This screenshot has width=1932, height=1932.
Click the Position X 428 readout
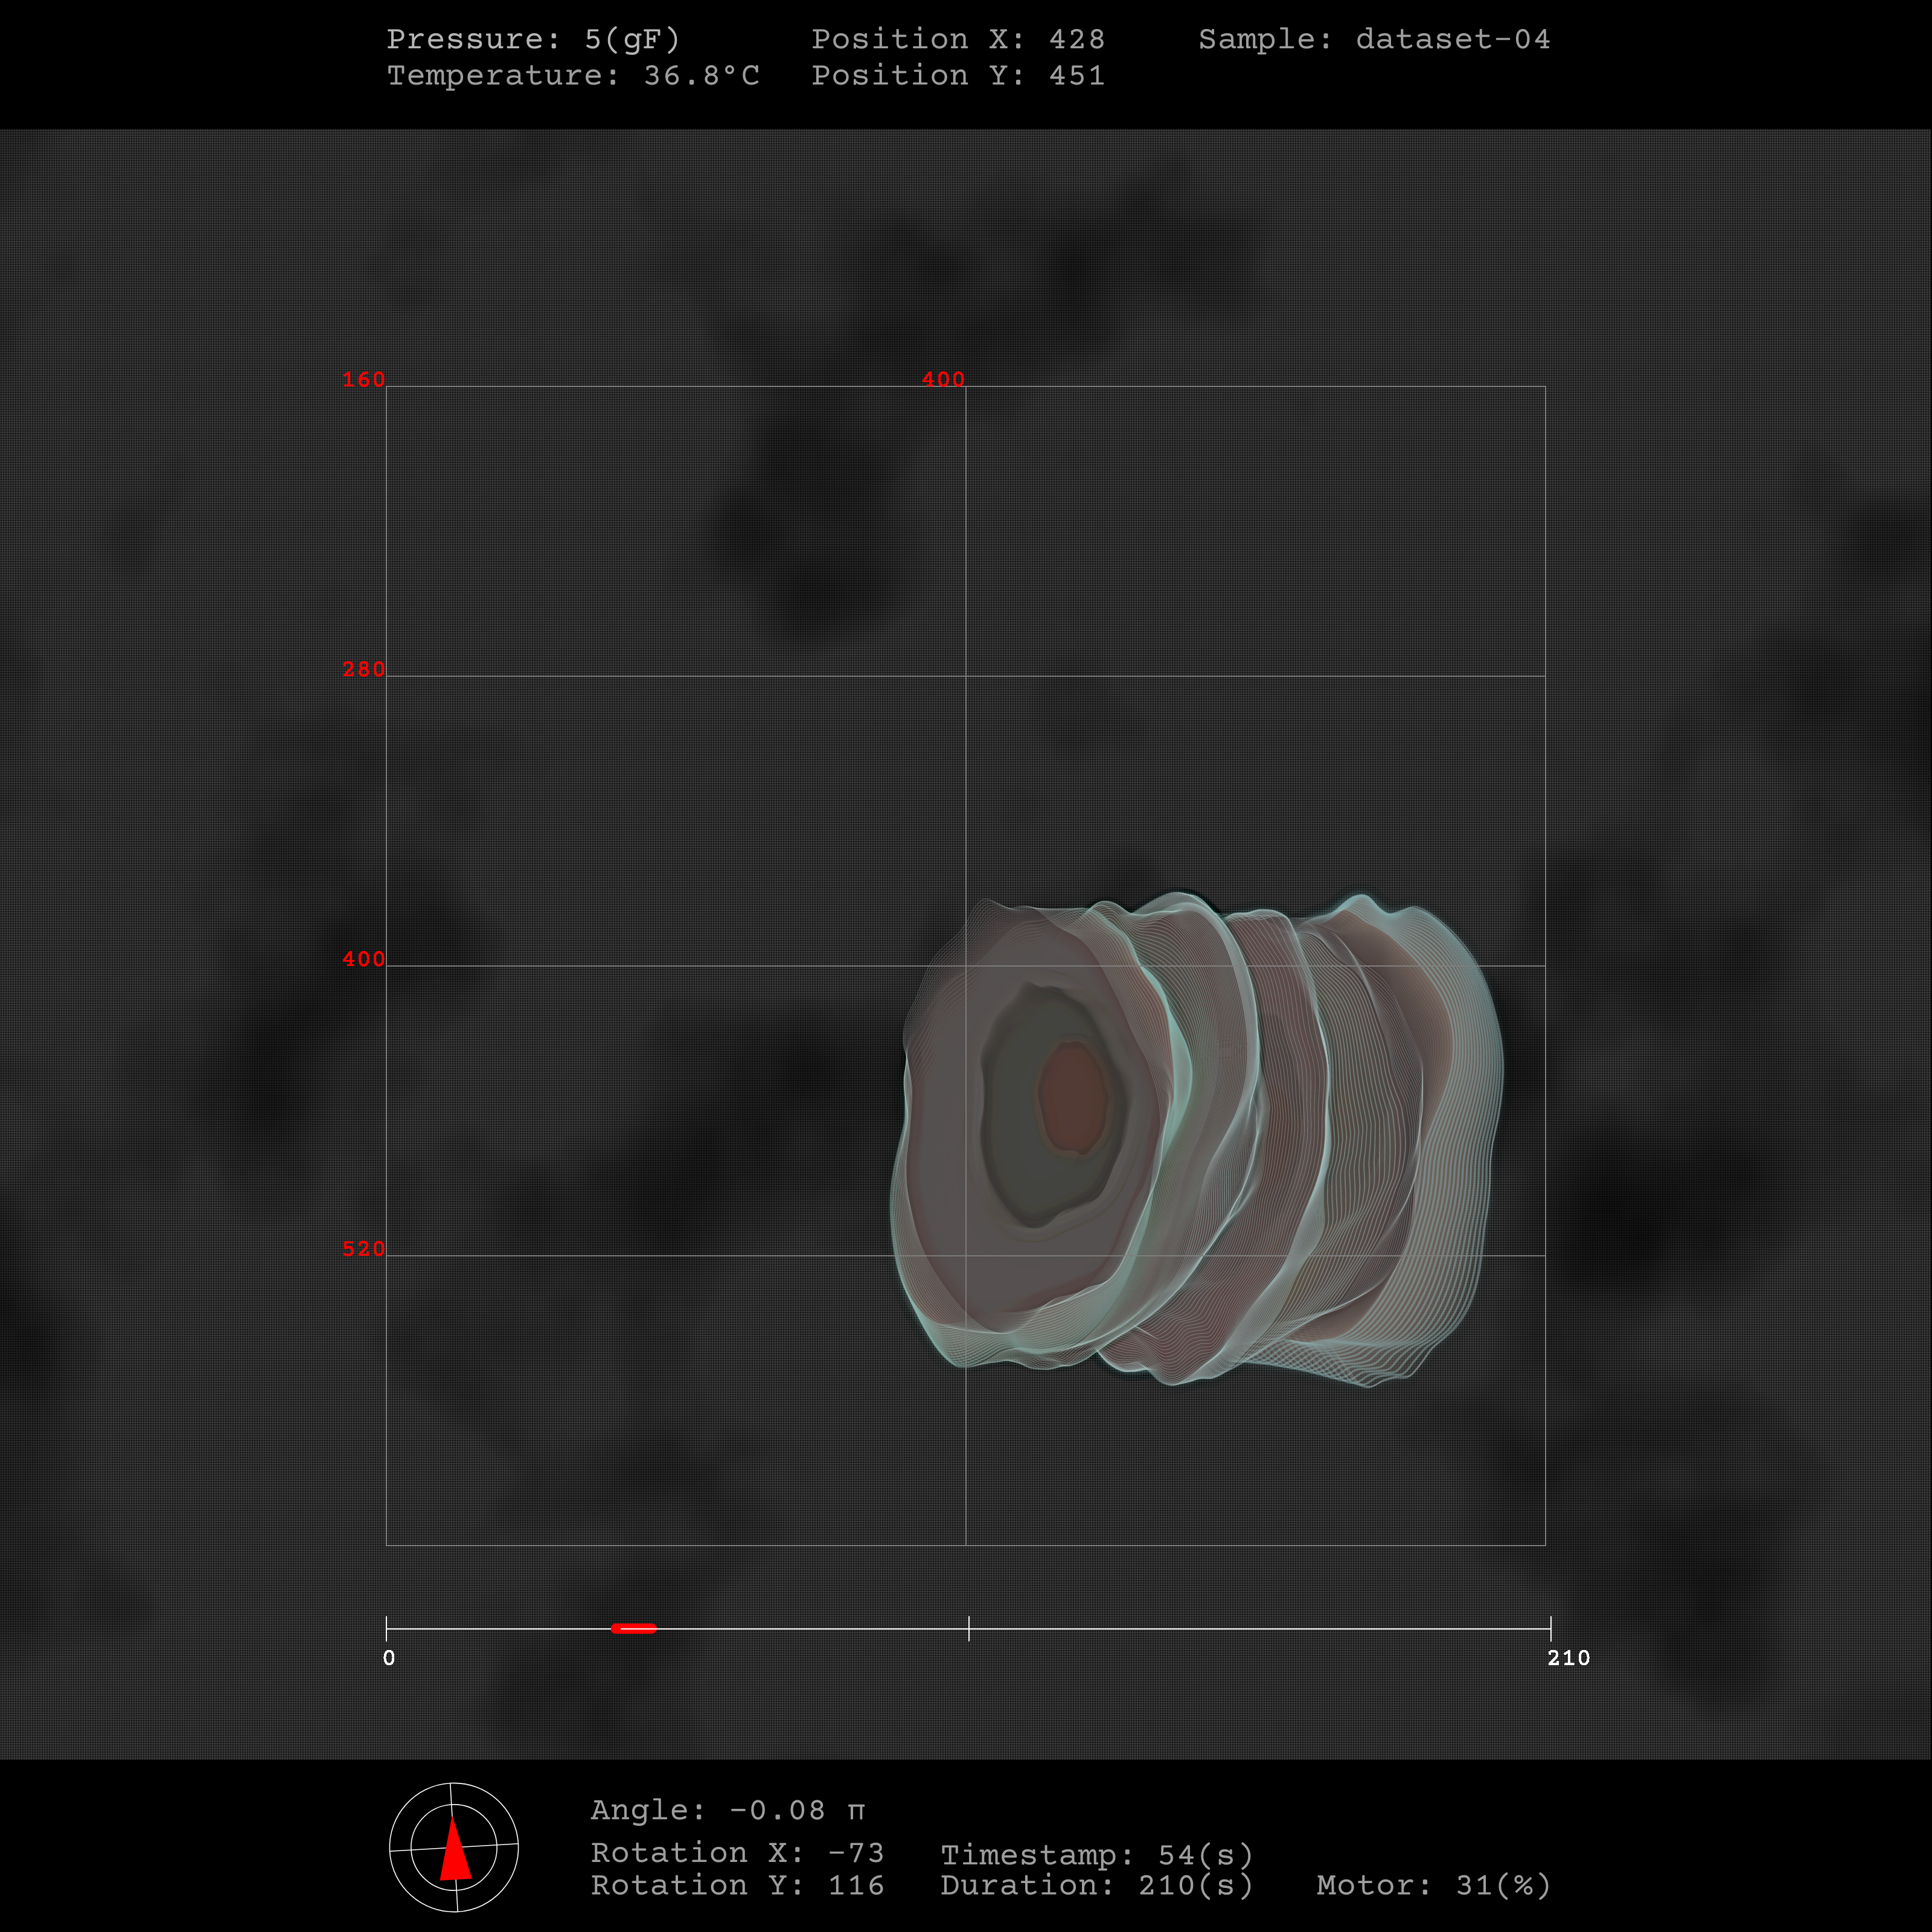pos(957,39)
